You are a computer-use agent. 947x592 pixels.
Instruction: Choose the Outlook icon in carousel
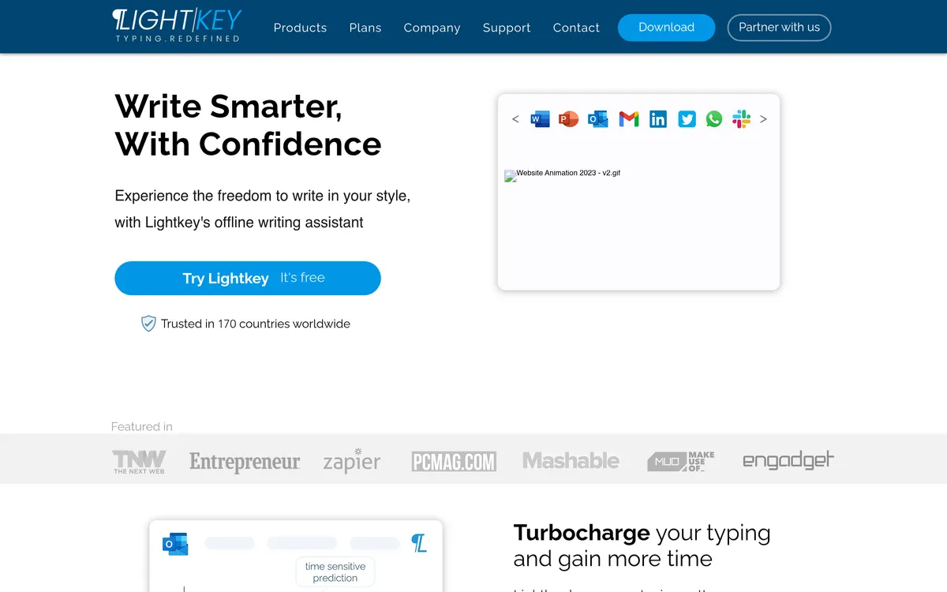point(598,119)
